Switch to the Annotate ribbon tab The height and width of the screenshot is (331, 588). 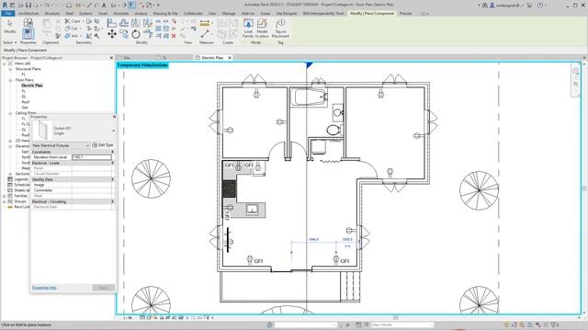tap(120, 13)
